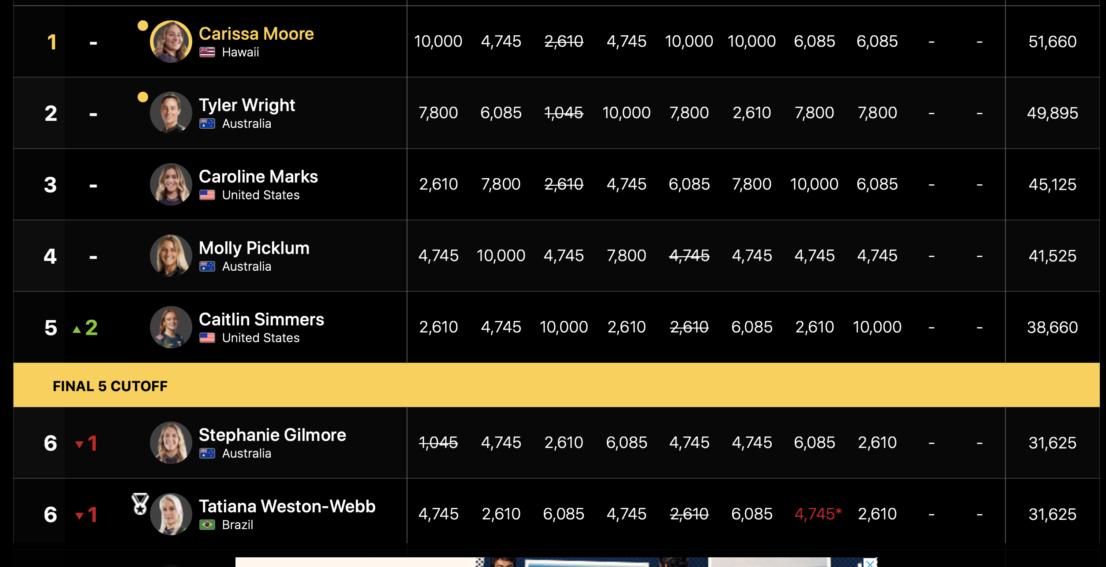Click Tatiana Weston-Webb's red 4,745* score
The width and height of the screenshot is (1106, 567).
pos(818,514)
